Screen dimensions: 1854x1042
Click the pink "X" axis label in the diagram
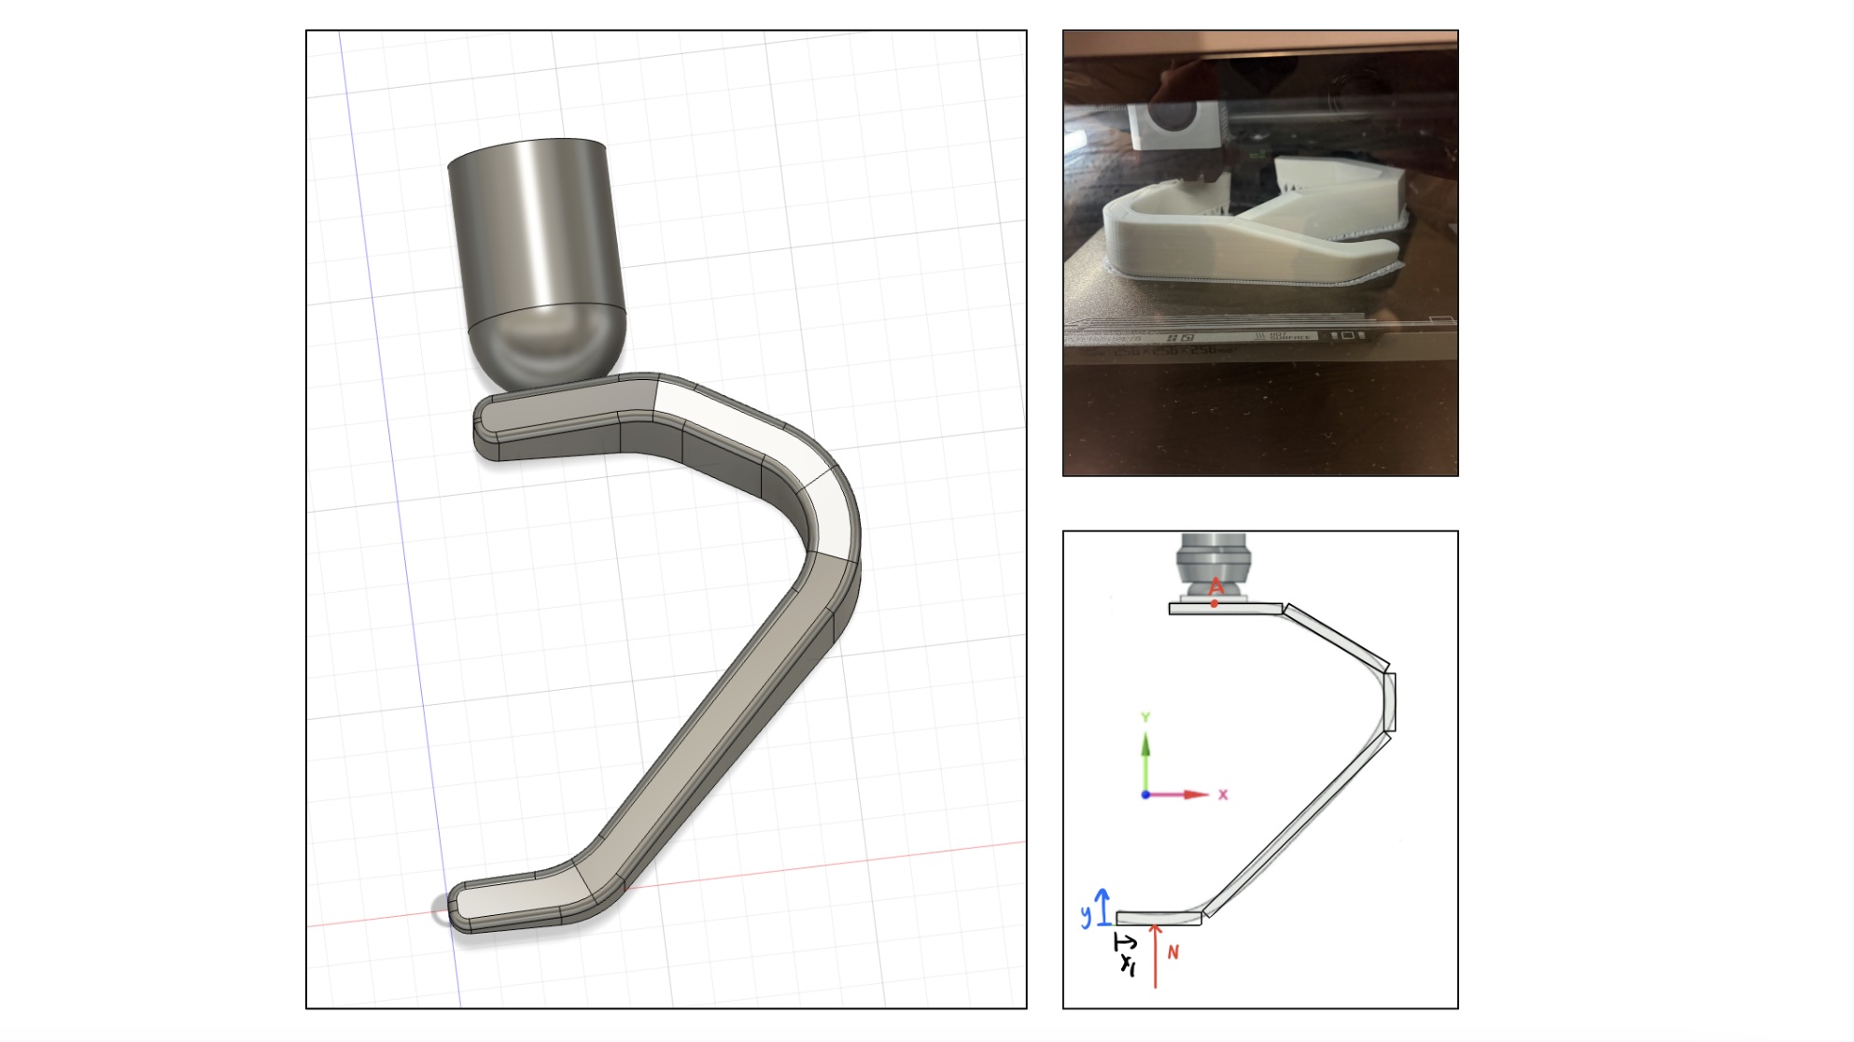tap(1223, 795)
